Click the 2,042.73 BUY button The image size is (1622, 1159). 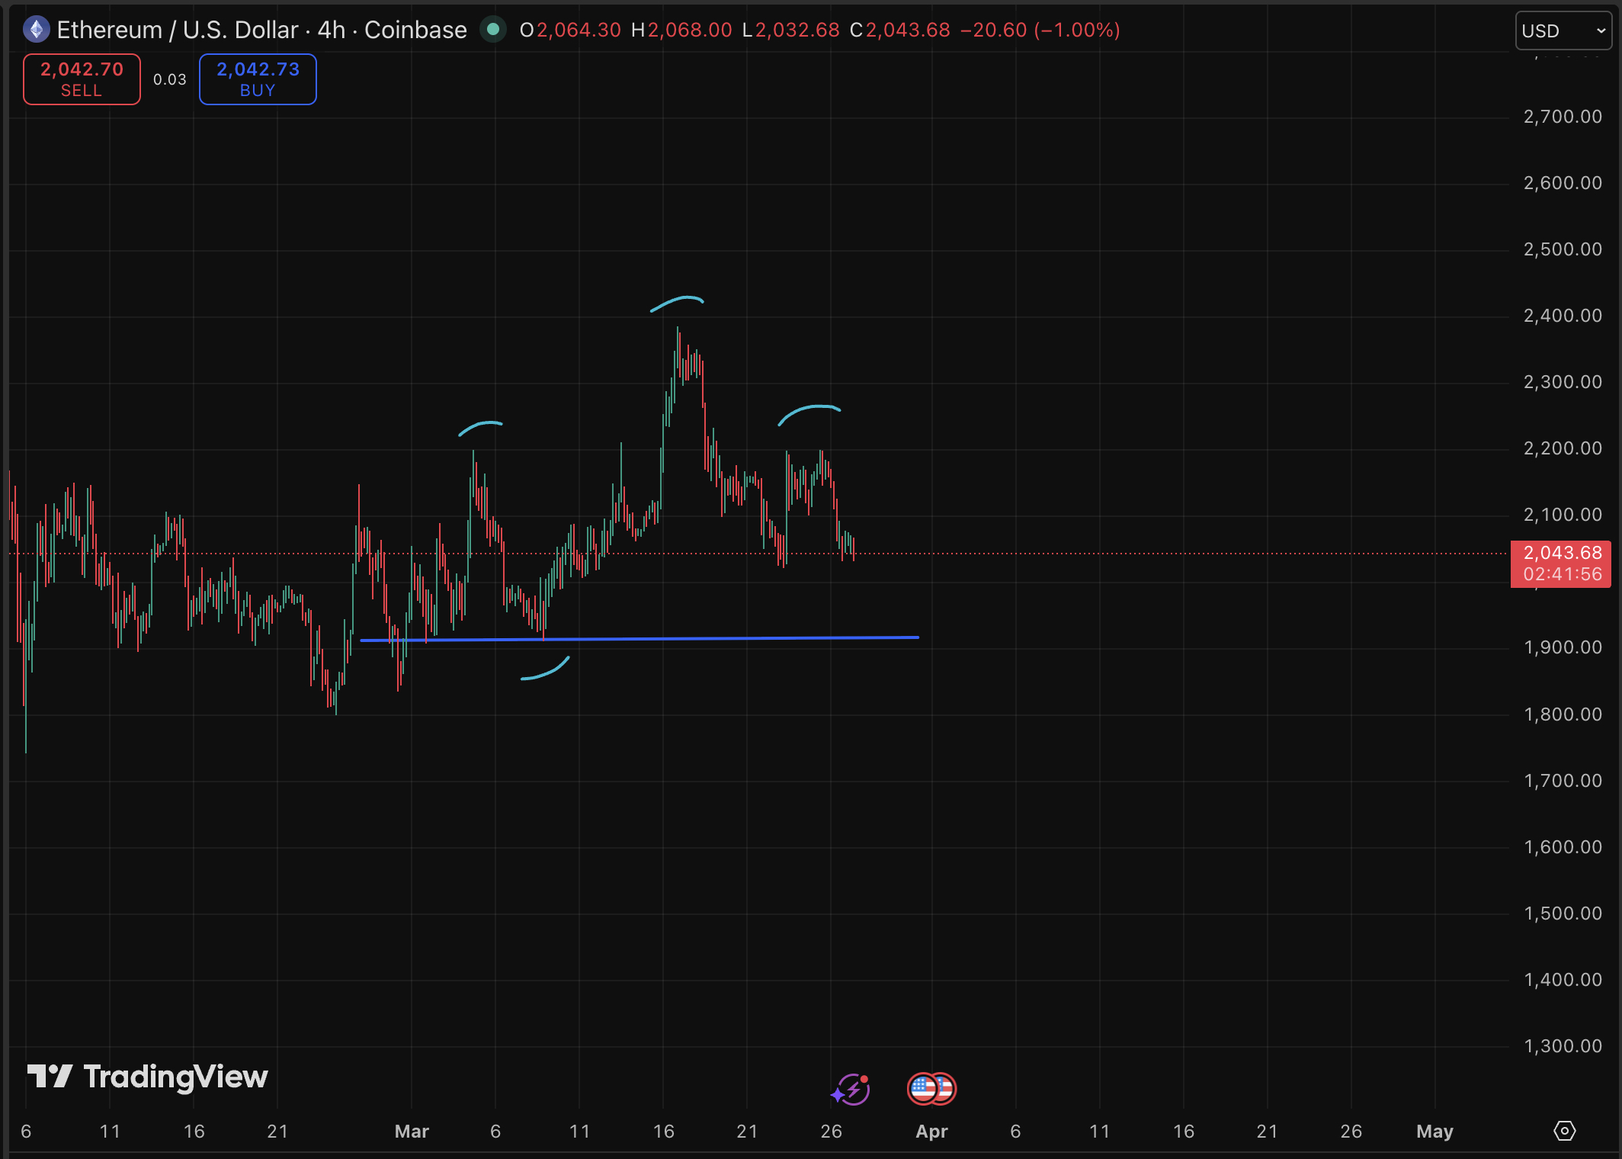click(x=258, y=79)
